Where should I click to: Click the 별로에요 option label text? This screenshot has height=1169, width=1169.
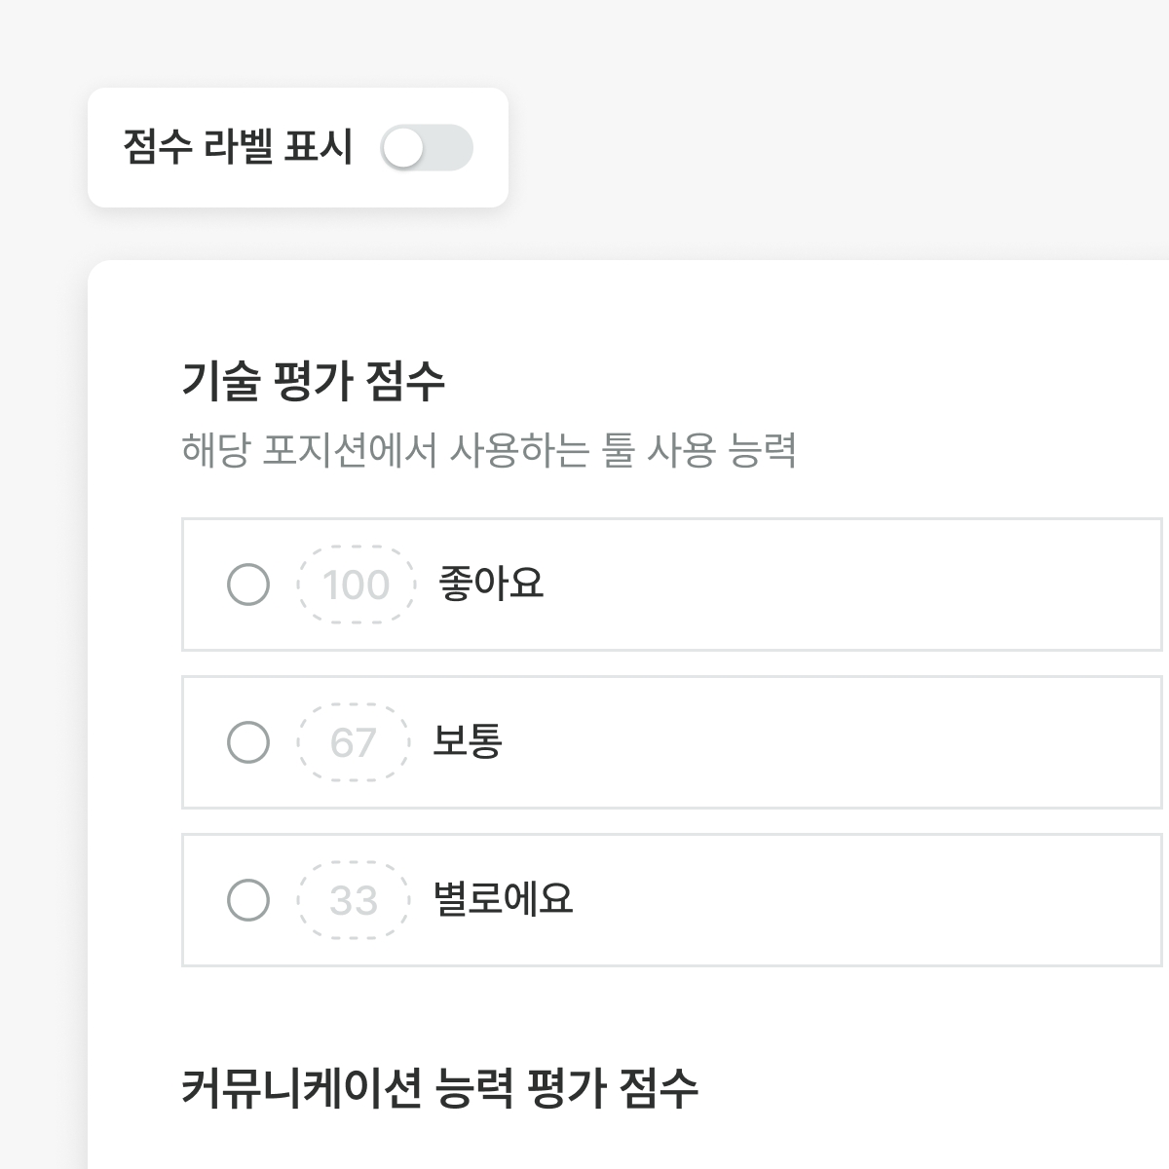(x=503, y=899)
